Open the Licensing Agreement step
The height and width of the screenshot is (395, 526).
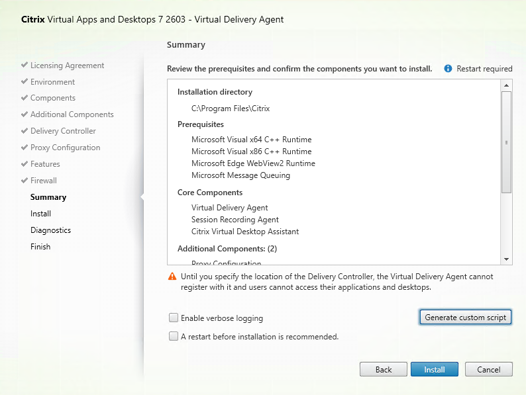point(67,66)
